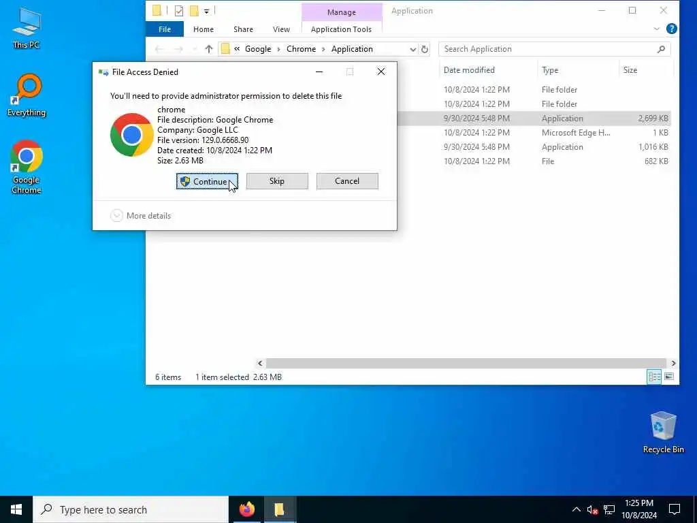The height and width of the screenshot is (523, 697).
Task: Click the File Explorer taskbar icon
Action: coord(279,509)
